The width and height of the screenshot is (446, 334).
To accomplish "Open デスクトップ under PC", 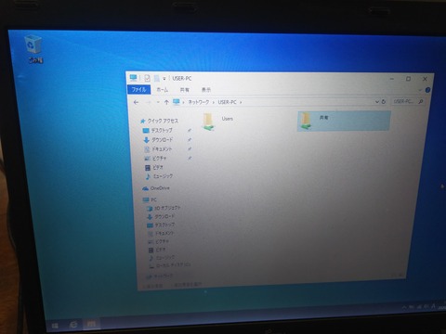I will tap(161, 225).
